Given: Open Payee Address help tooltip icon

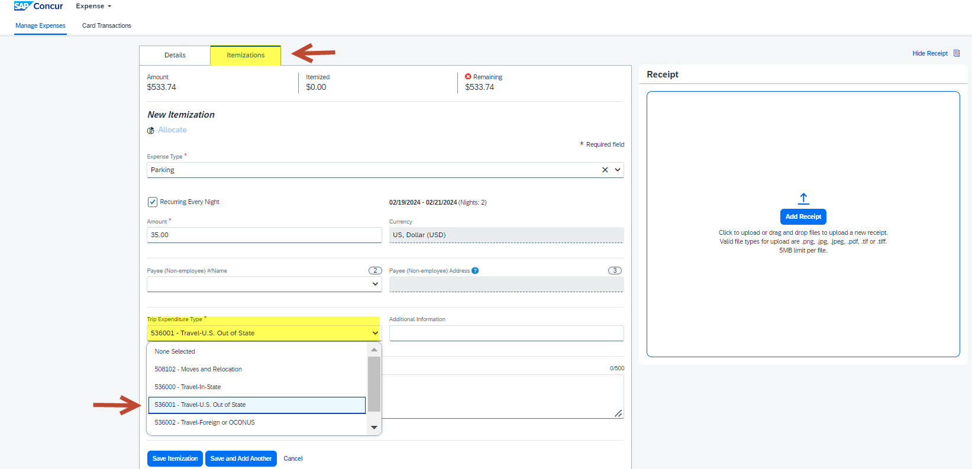Looking at the screenshot, I should tap(475, 271).
